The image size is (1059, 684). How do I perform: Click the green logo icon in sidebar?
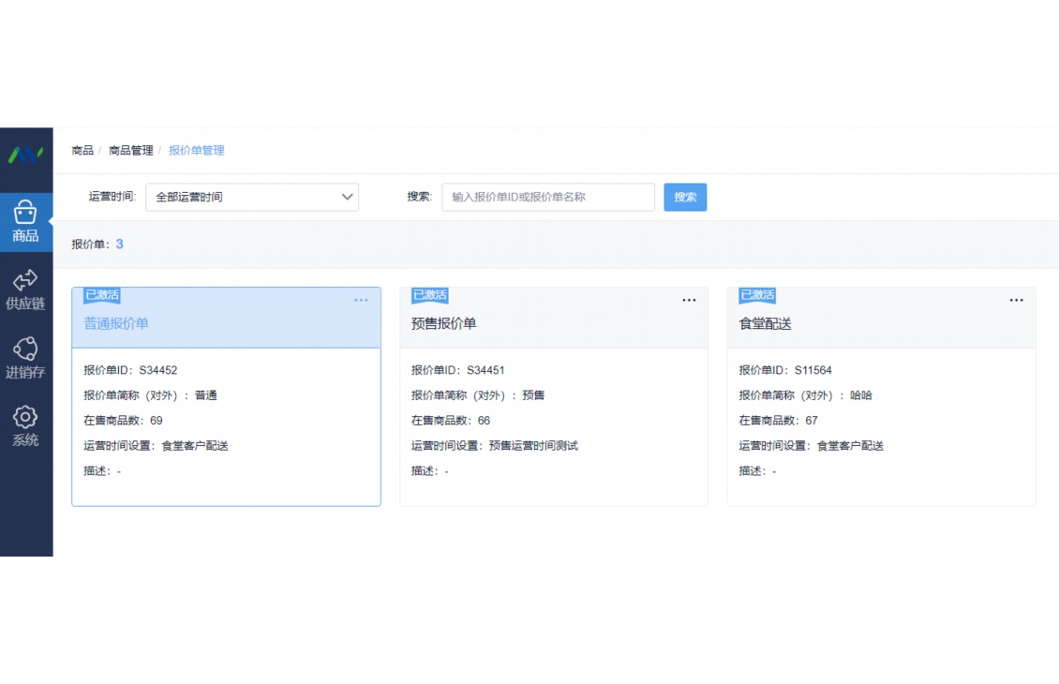[x=26, y=155]
